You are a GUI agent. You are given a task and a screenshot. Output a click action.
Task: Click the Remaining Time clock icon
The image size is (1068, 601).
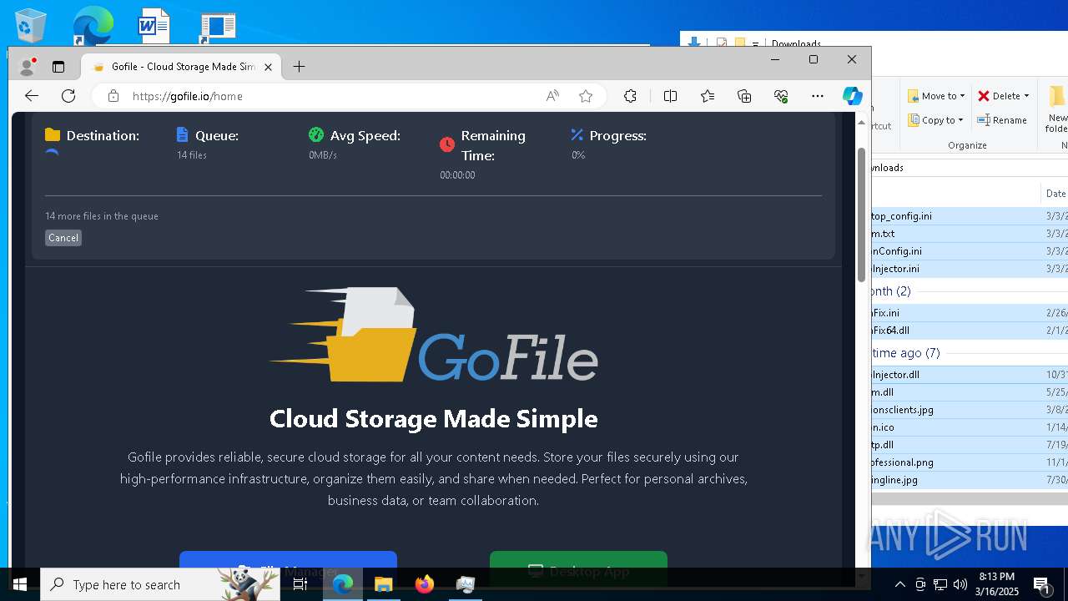point(447,145)
